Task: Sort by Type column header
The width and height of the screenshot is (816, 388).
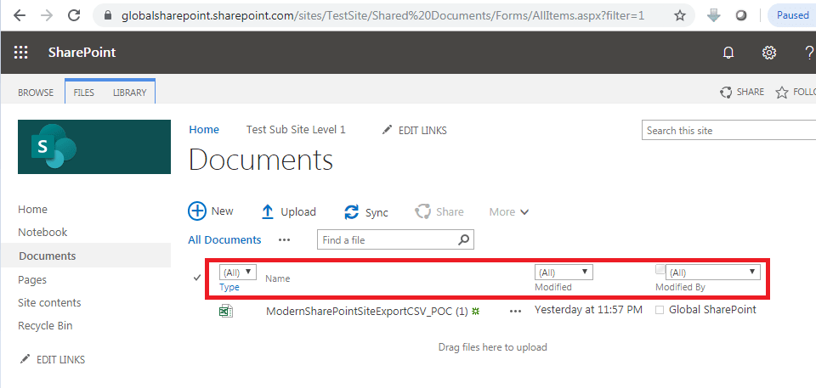Action: (x=229, y=287)
